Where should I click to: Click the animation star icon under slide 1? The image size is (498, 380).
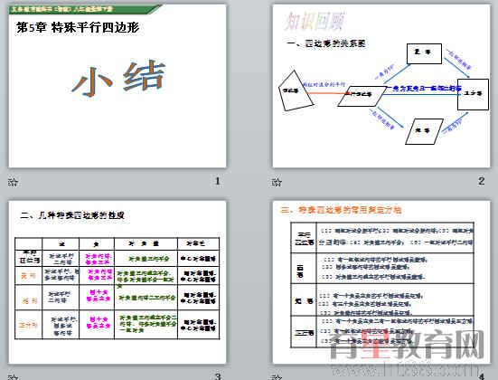coord(13,182)
